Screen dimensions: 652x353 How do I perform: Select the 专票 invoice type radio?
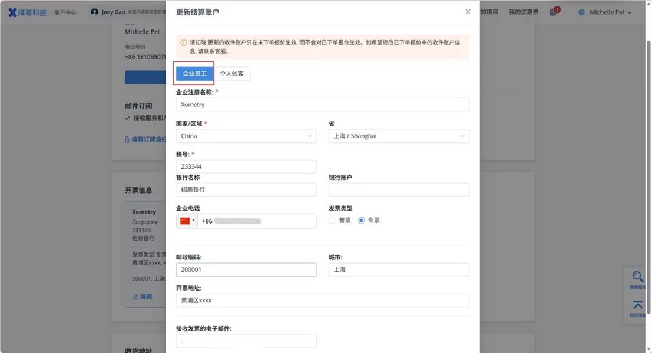point(361,221)
